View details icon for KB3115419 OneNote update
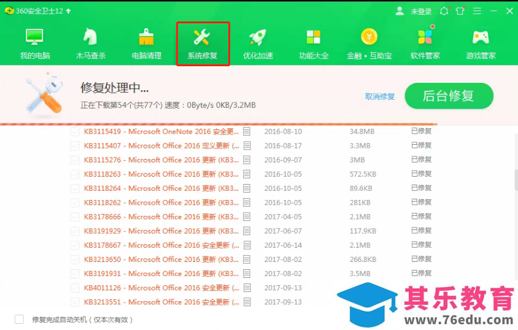The image size is (518, 330). coord(247,131)
